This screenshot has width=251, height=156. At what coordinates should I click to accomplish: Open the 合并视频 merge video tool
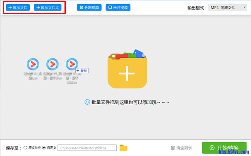pyautogui.click(x=118, y=7)
